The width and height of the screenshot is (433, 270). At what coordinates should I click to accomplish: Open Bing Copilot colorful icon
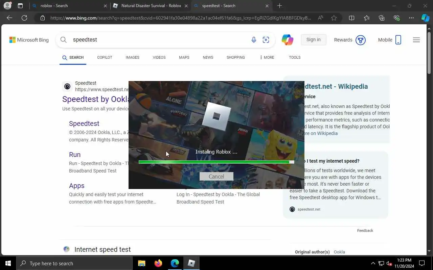(288, 40)
